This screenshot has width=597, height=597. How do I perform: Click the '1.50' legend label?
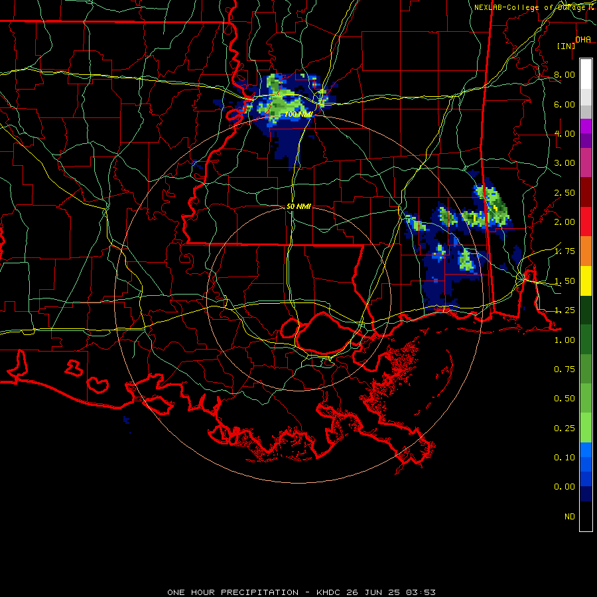tap(564, 281)
